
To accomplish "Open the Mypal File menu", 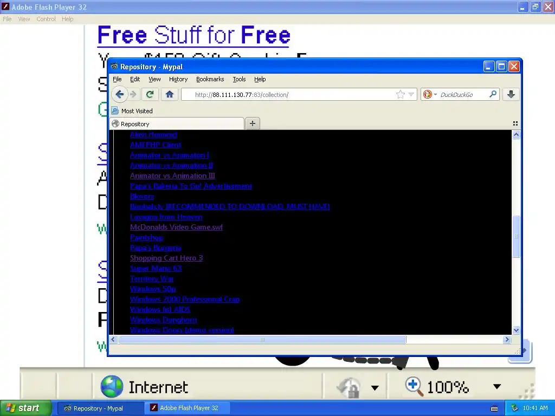I will pos(117,79).
